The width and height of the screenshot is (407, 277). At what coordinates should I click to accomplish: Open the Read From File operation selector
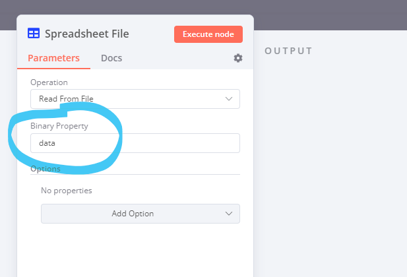point(135,99)
